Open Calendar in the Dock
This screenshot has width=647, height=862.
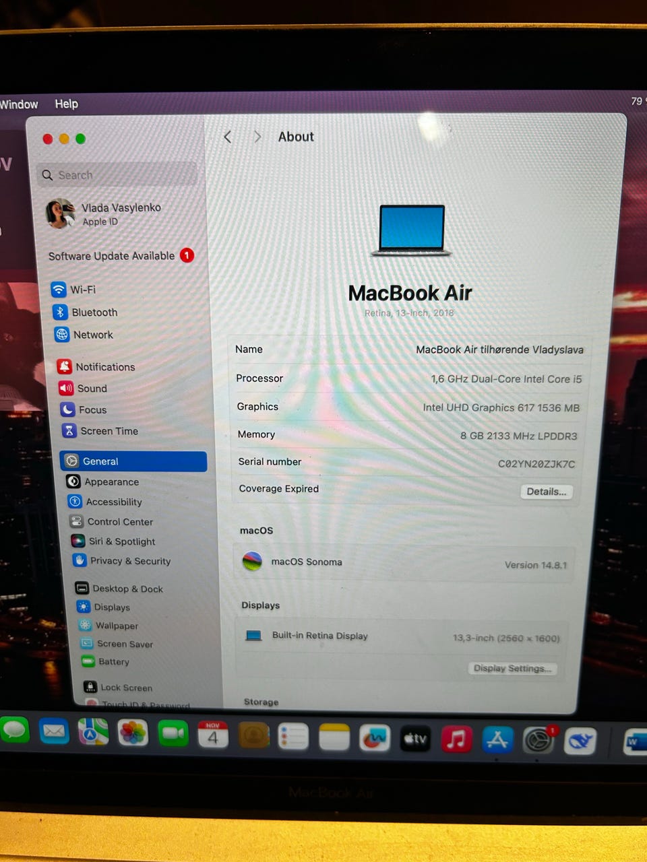tap(213, 735)
